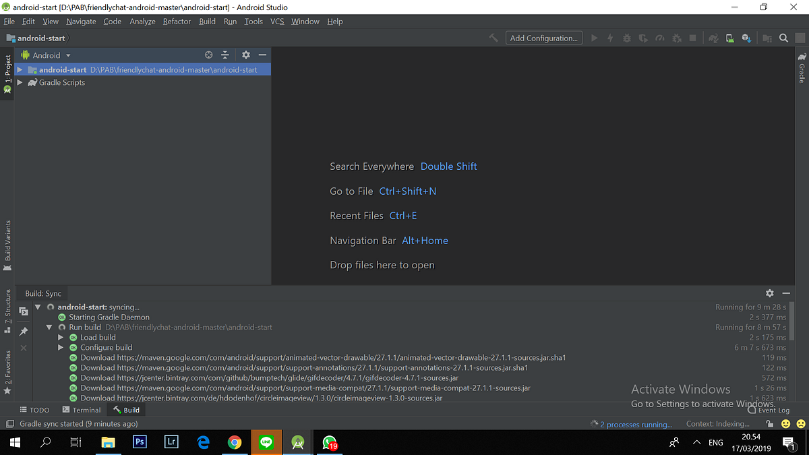Expand the android-start project node
The image size is (809, 455).
point(20,69)
